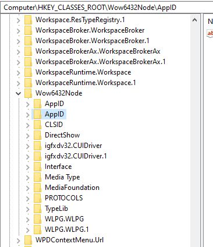
Task: Click the registry path address bar
Action: tap(106, 8)
